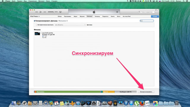
Task: Open uTorrent from the Dock
Action: coord(137,103)
